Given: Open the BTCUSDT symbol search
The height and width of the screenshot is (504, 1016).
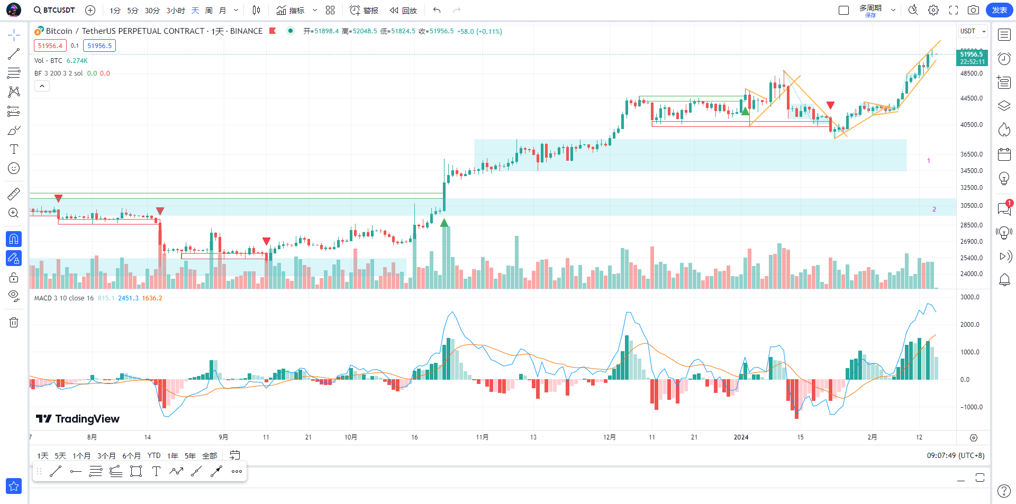Looking at the screenshot, I should 54,10.
